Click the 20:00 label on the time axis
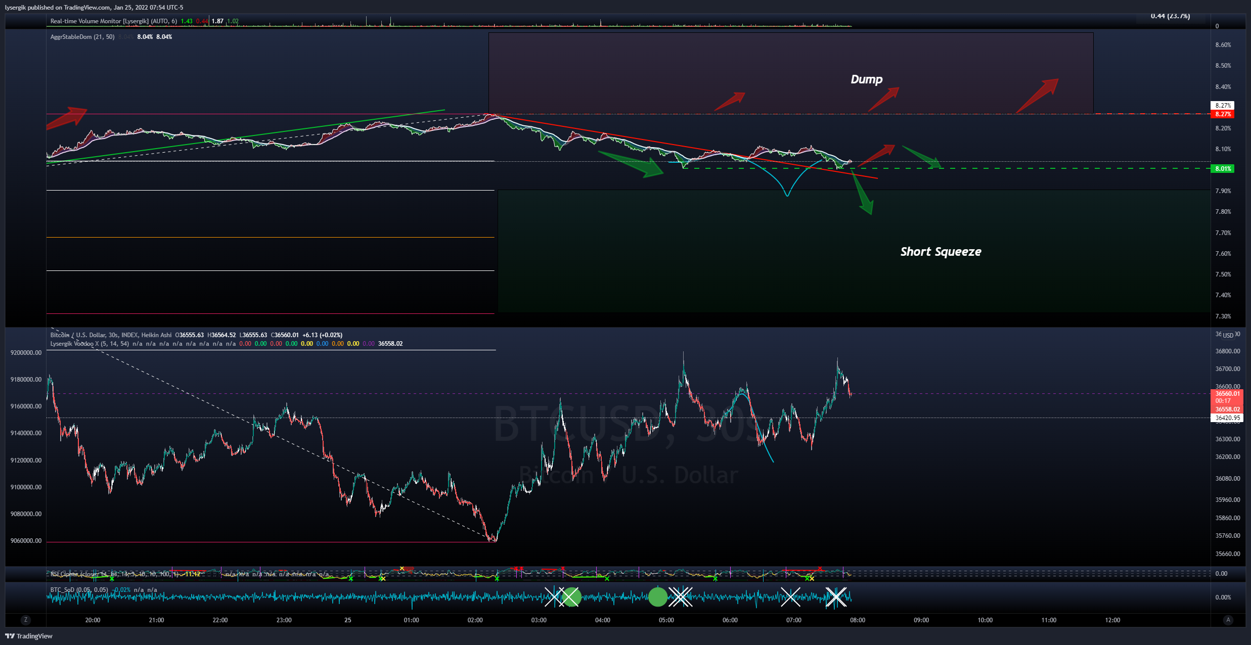This screenshot has height=645, width=1251. (x=93, y=620)
